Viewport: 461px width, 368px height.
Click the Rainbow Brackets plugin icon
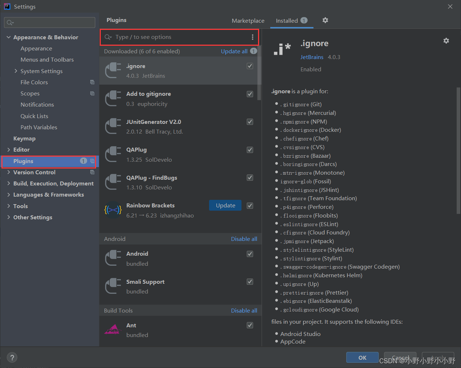click(113, 210)
